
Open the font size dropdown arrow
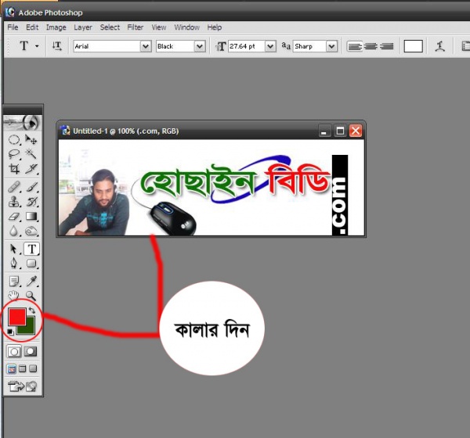(270, 46)
